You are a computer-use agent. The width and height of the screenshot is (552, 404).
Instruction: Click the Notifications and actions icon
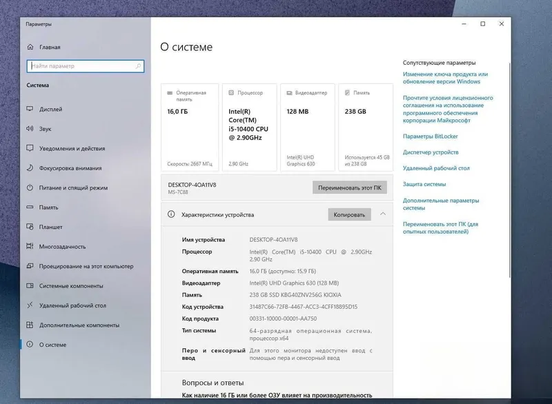30,148
